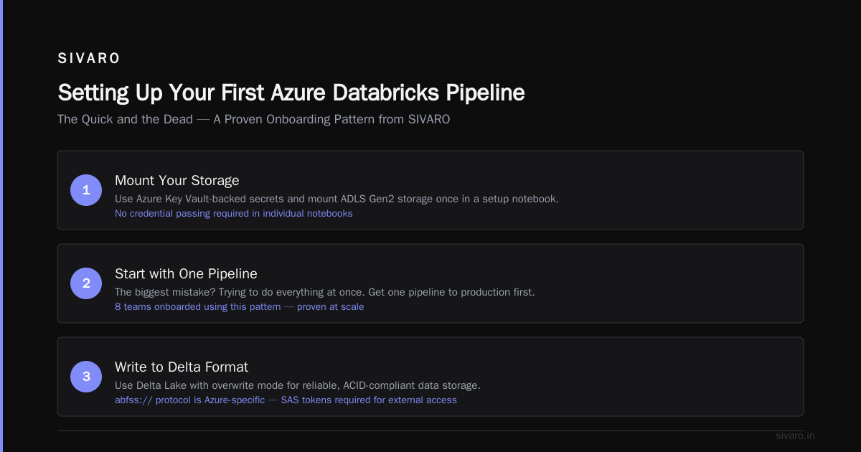Viewport: 861px width, 452px height.
Task: Click the "abfss:// protocol is Azure-specific" note
Action: tap(286, 400)
